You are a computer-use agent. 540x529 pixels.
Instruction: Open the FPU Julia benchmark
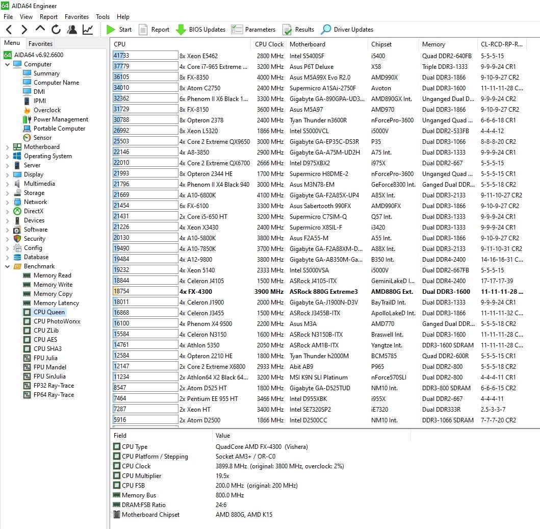click(x=45, y=358)
